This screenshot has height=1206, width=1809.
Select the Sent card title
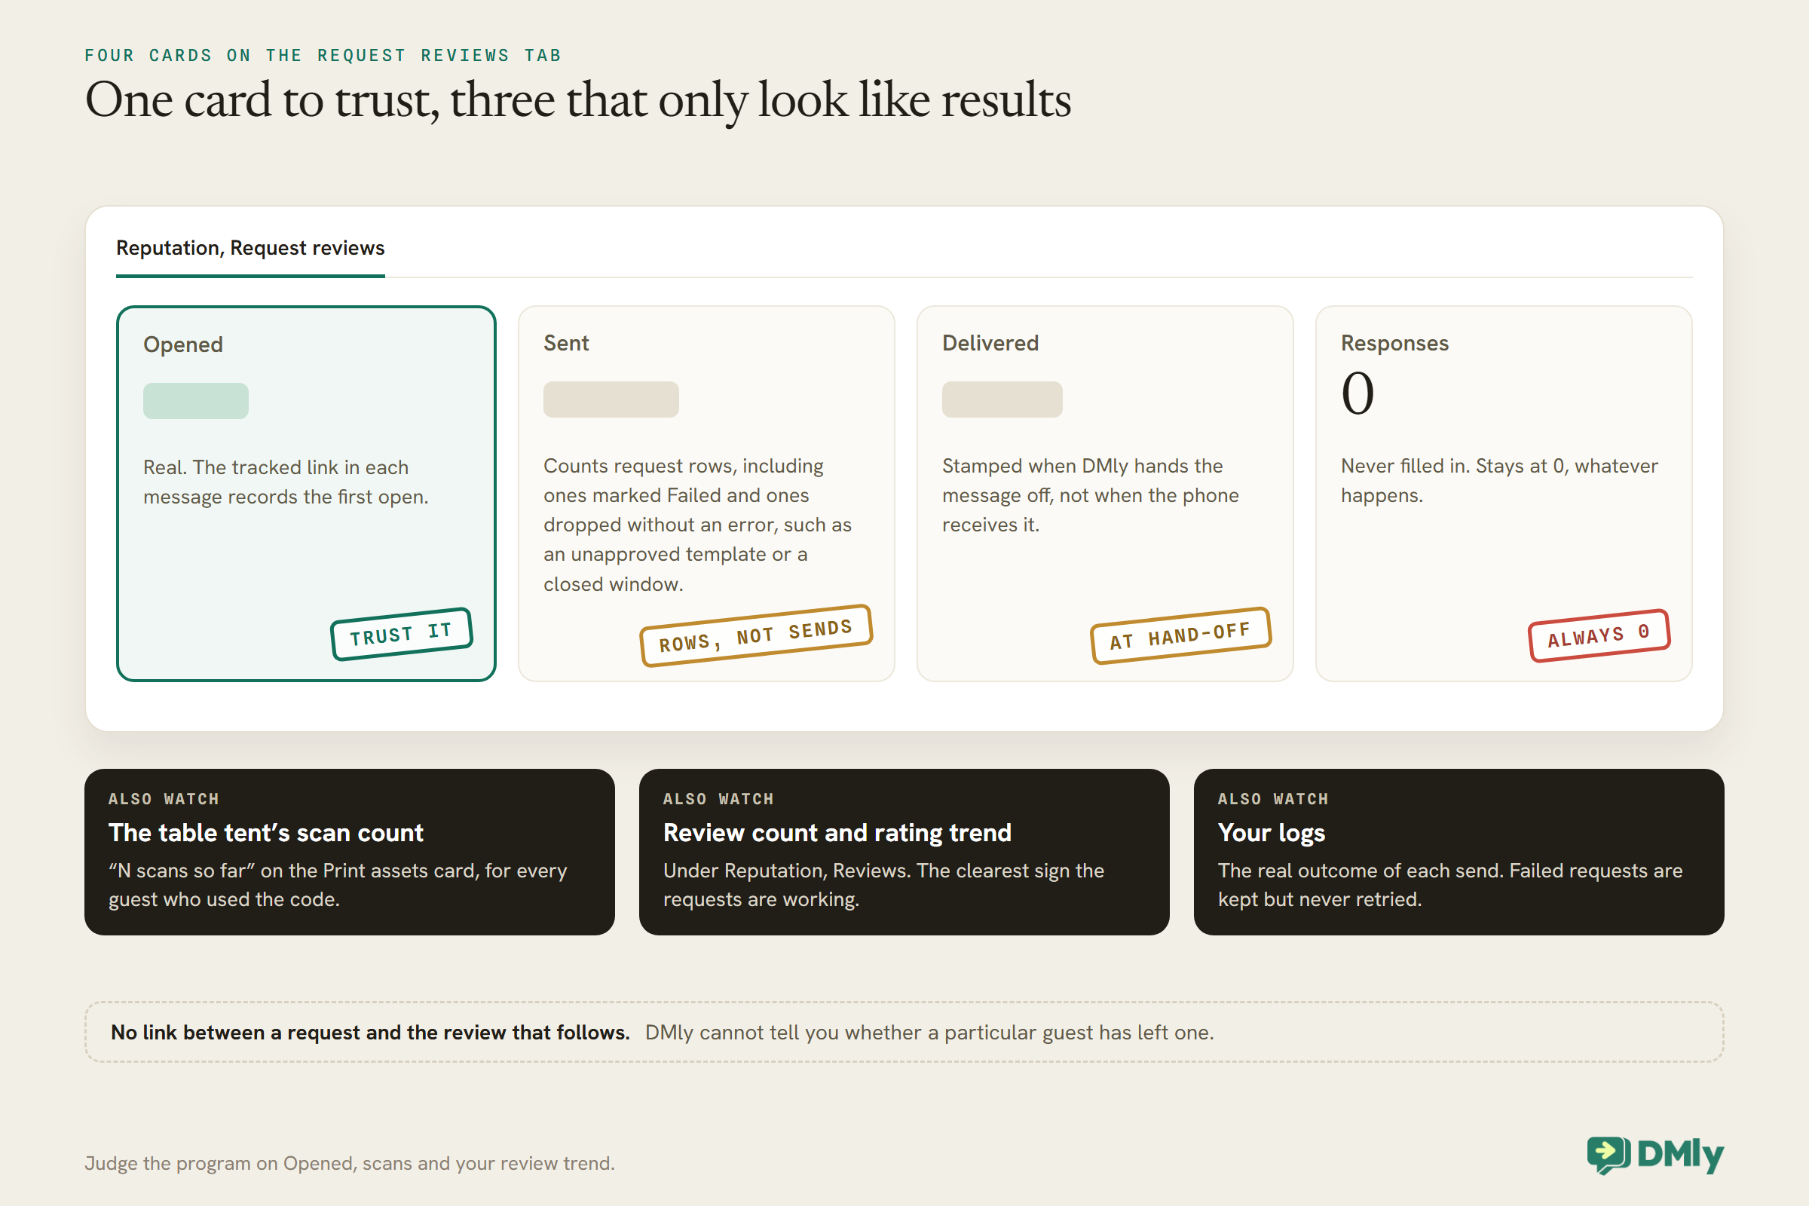pyautogui.click(x=566, y=343)
